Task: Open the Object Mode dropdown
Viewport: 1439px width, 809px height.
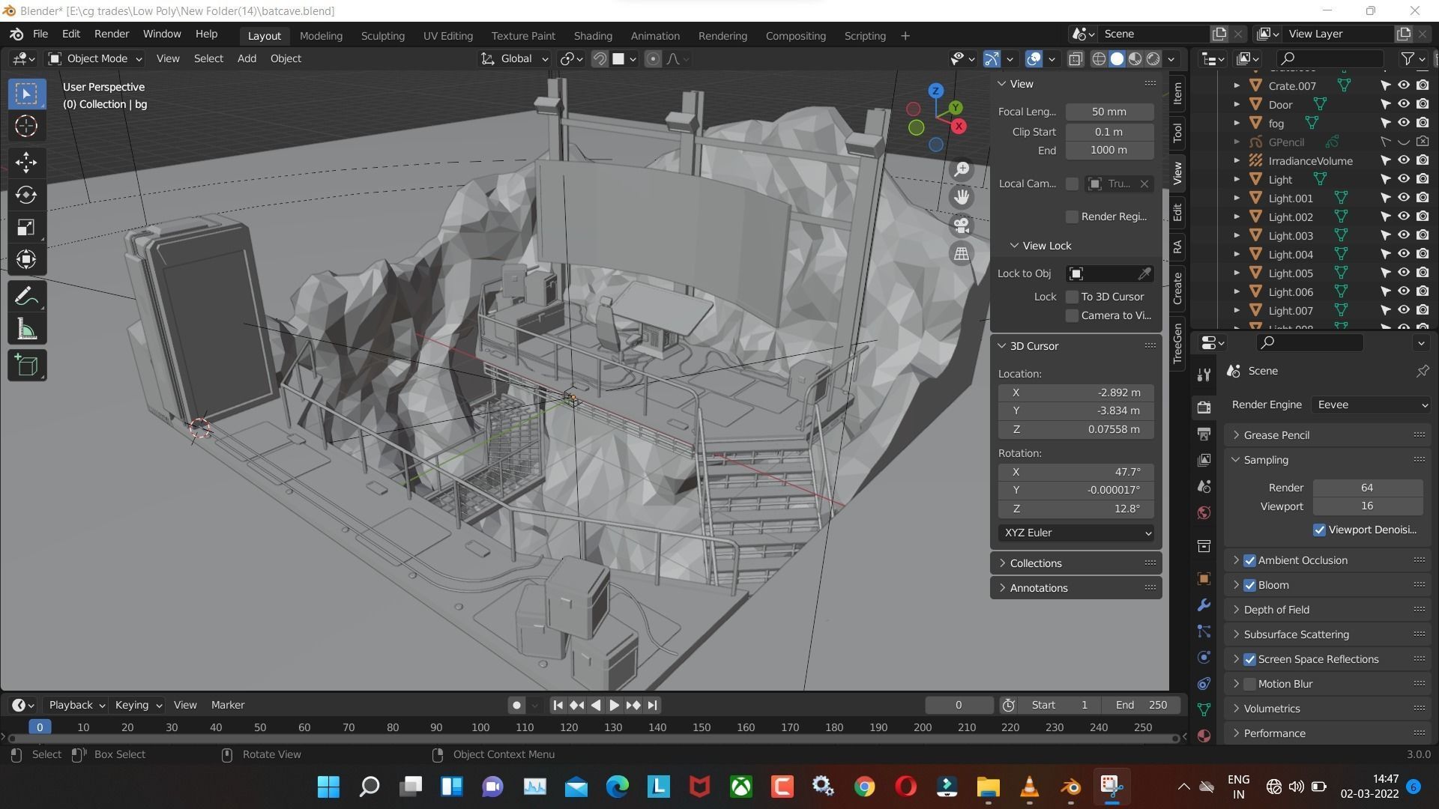Action: point(94,59)
